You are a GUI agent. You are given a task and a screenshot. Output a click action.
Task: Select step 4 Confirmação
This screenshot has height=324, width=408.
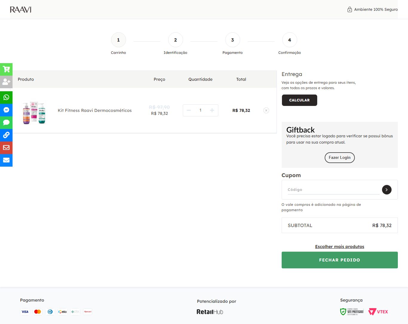(x=289, y=40)
